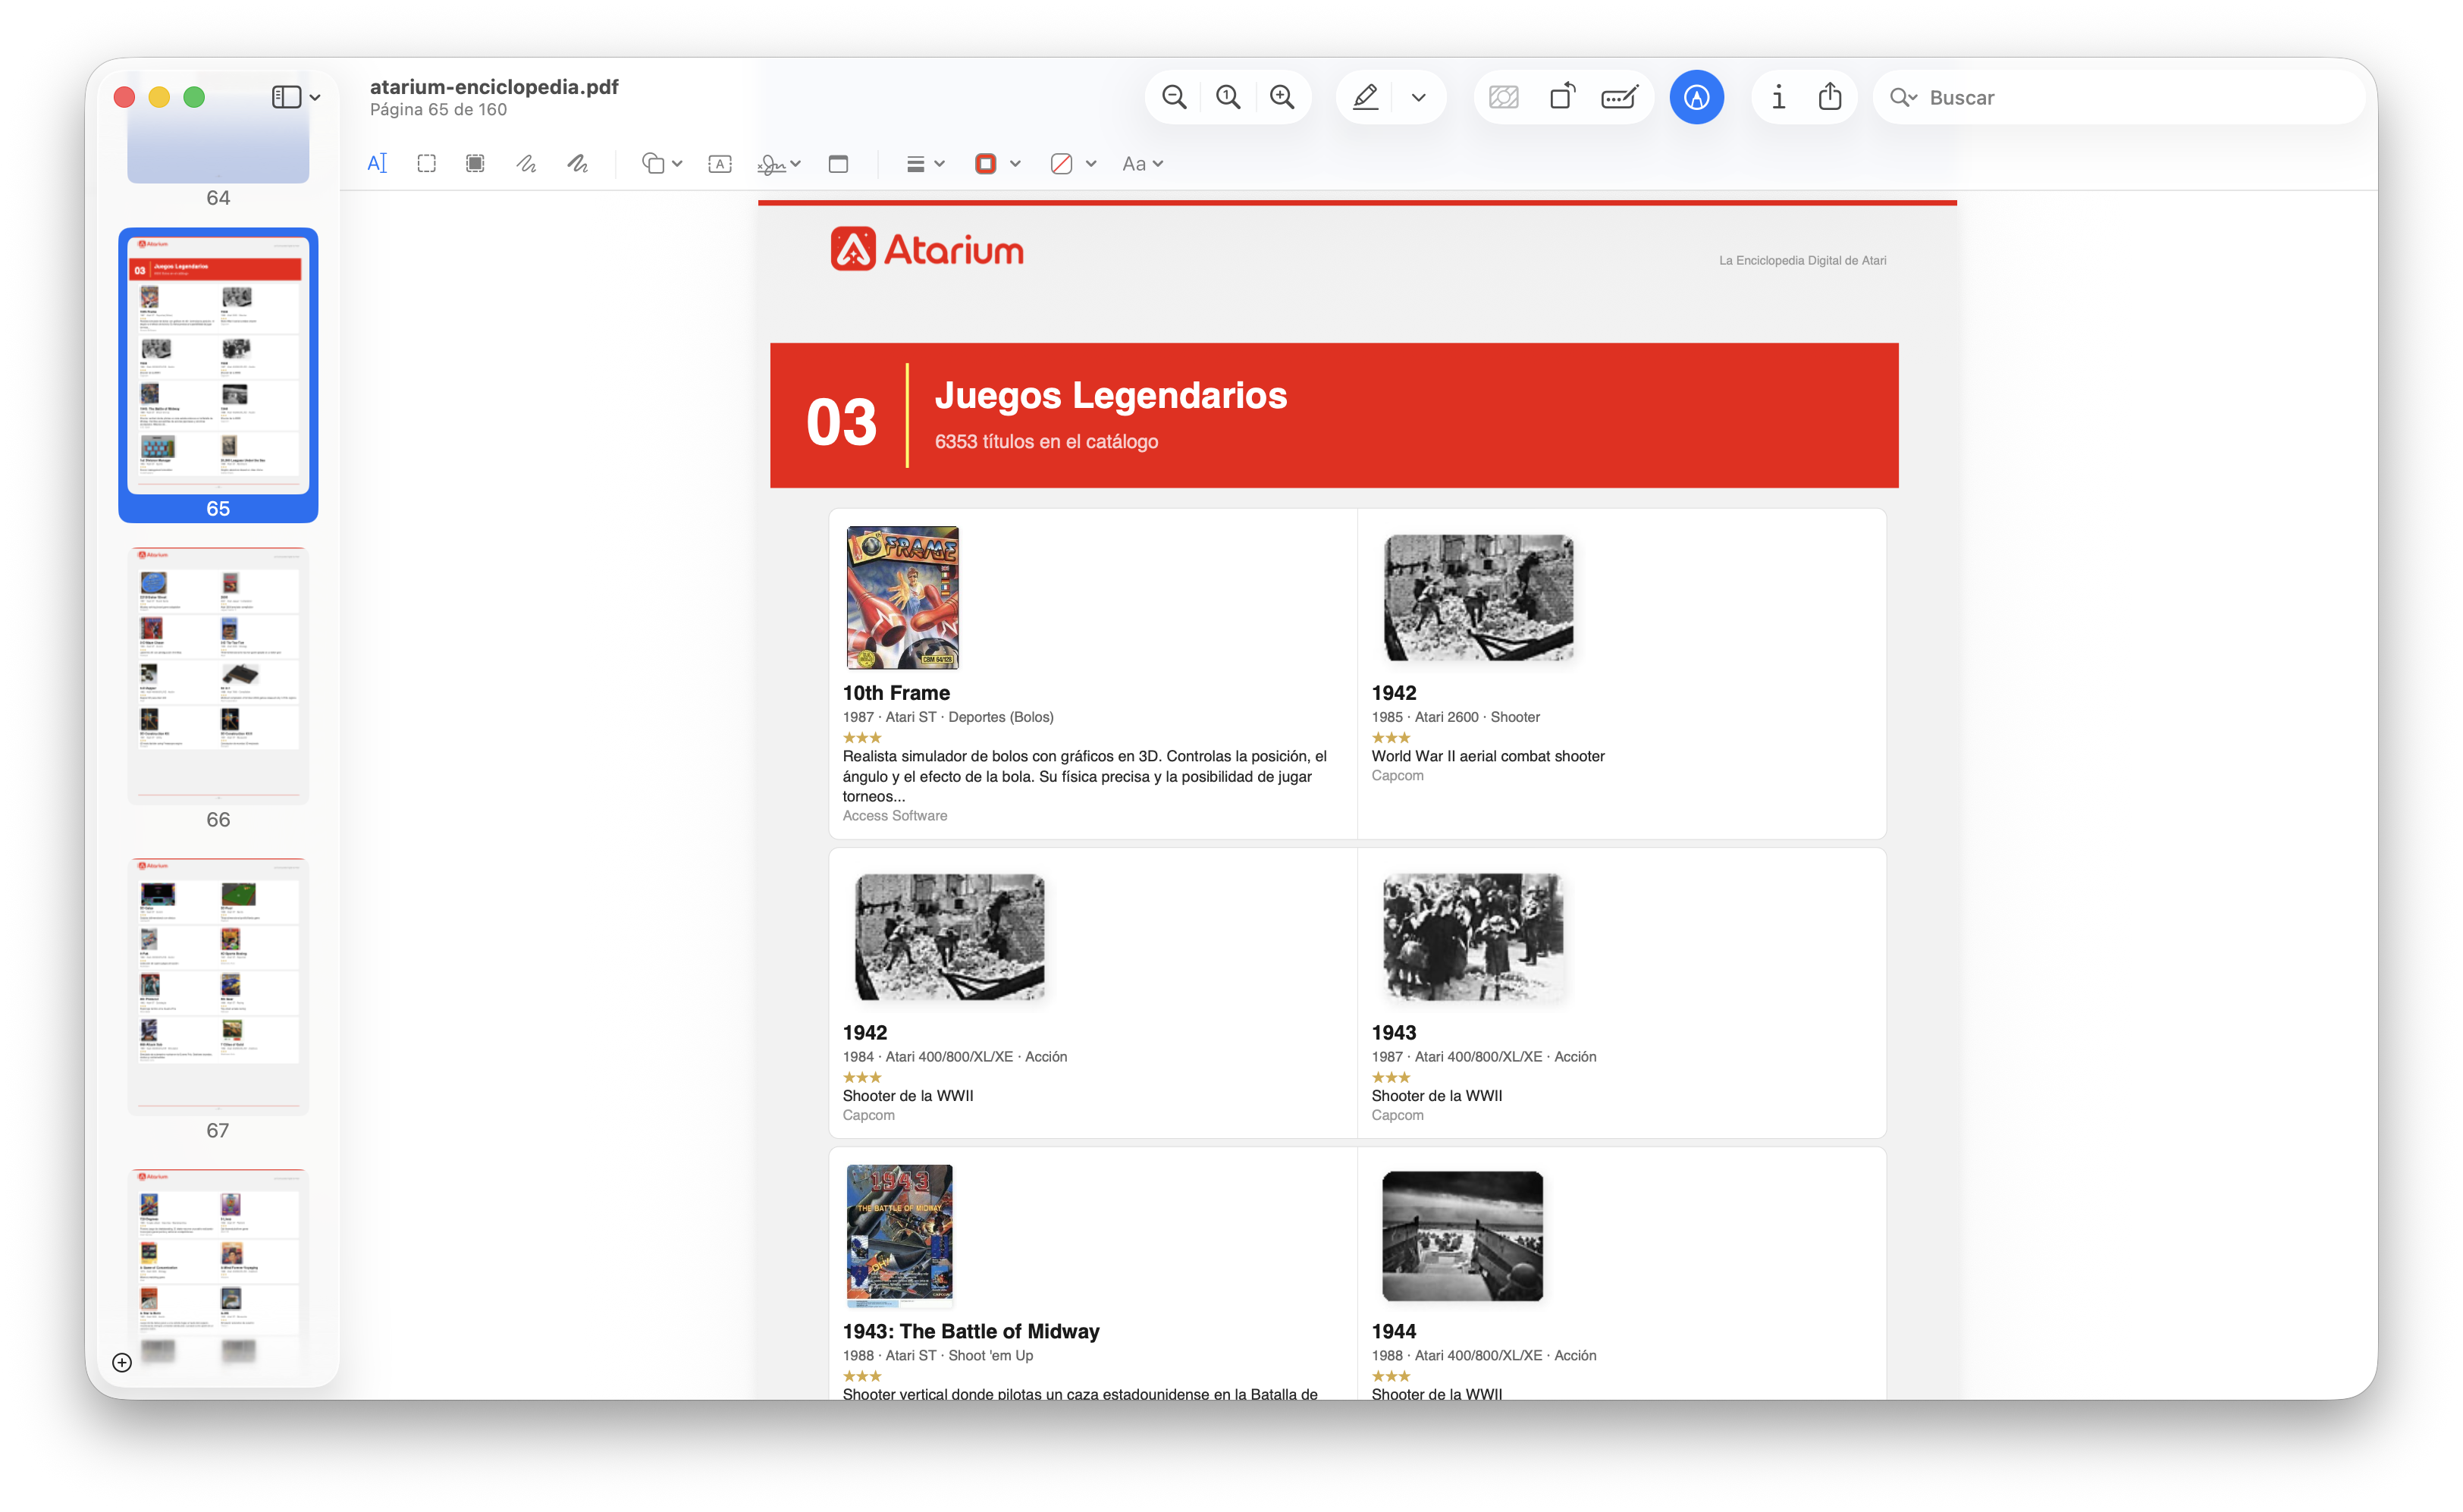Click the "1944" game title

1393,1331
